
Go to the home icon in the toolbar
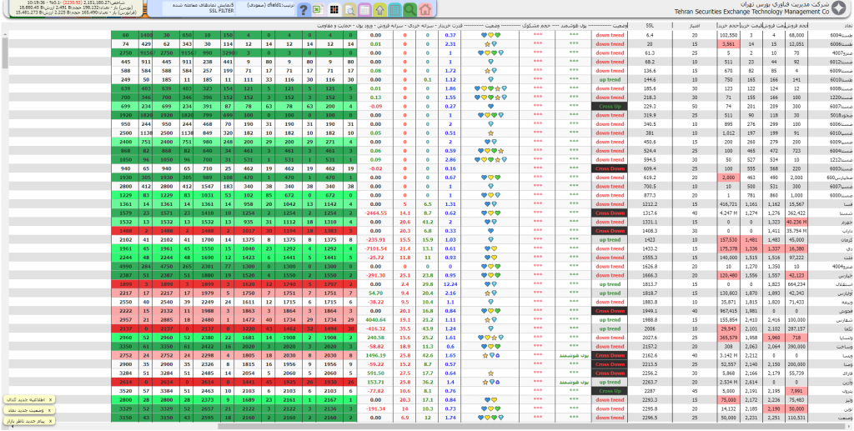click(x=425, y=10)
